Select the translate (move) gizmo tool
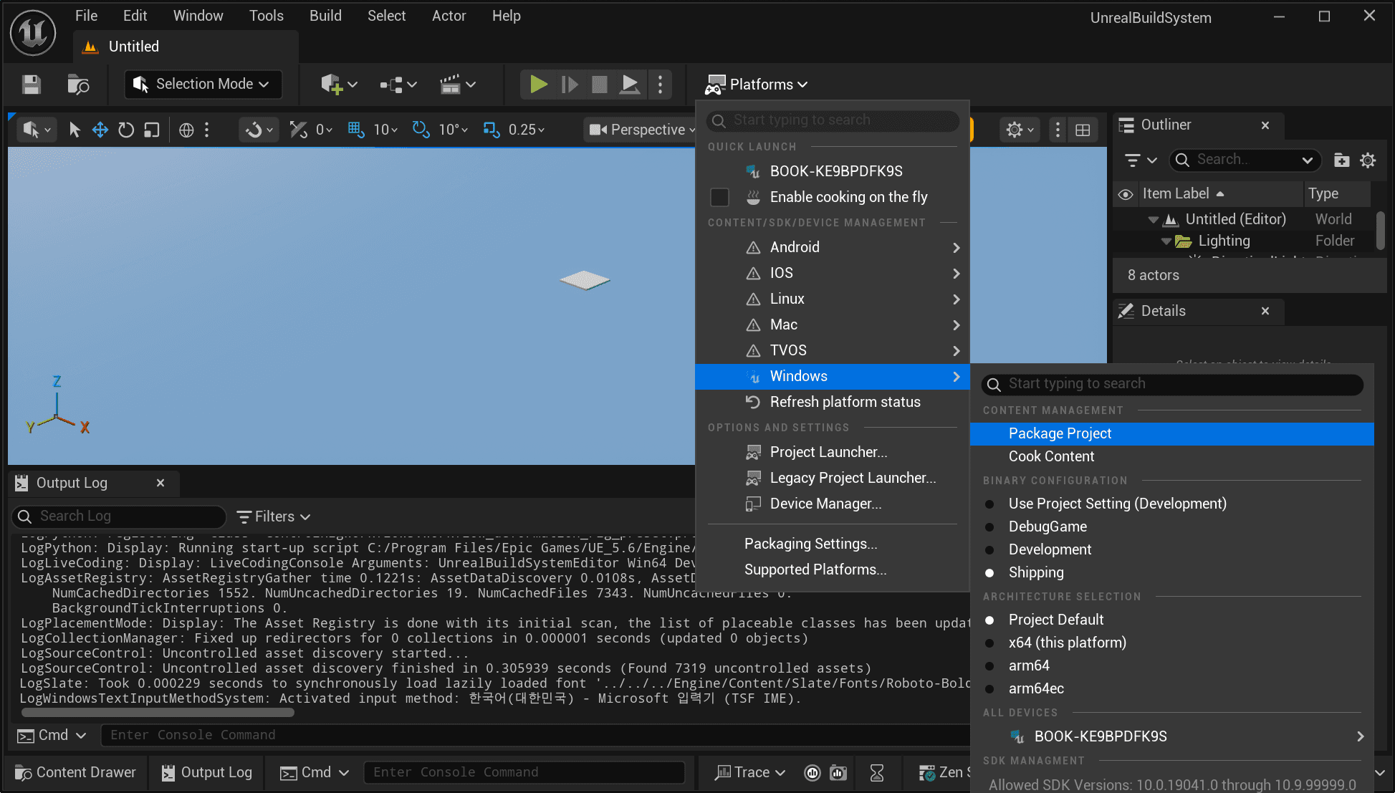 click(100, 130)
